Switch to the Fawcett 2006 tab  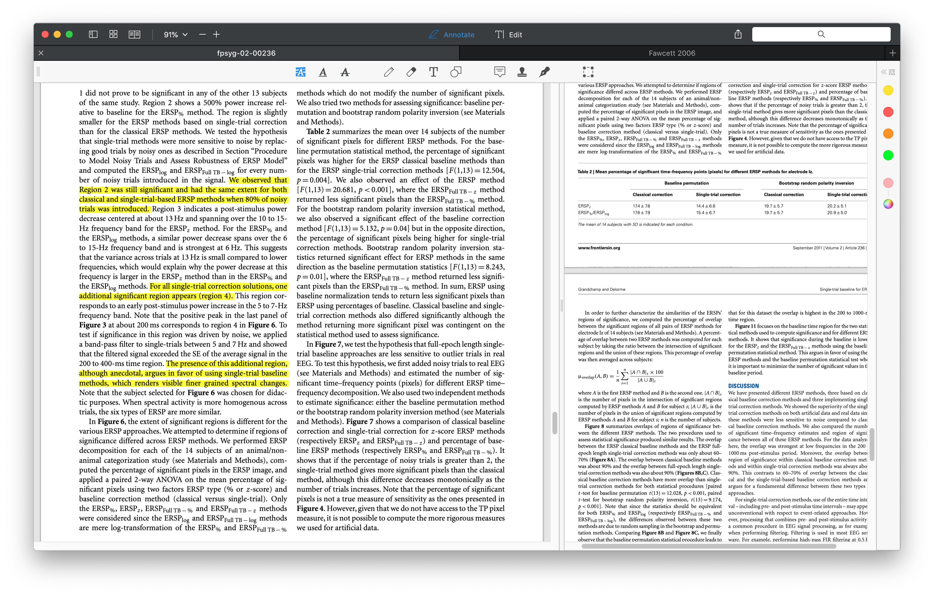point(672,53)
